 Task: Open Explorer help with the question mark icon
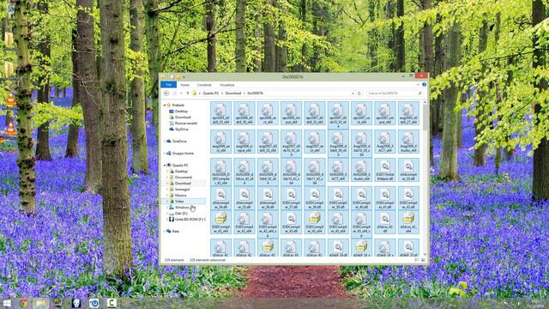point(424,85)
